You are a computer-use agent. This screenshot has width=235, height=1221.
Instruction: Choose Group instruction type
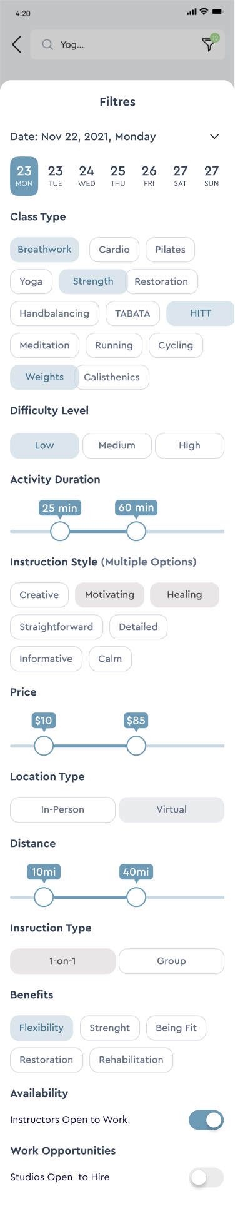(x=171, y=961)
